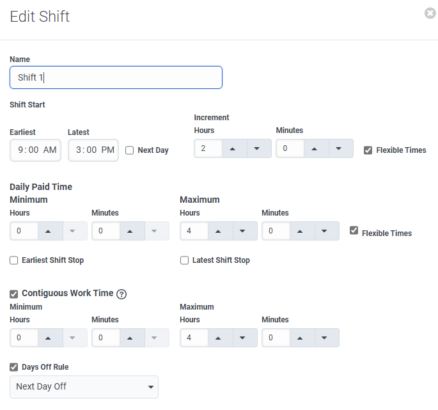The height and width of the screenshot is (410, 438).
Task: Increase Daily Paid Time minimum hours
Action: (x=49, y=231)
